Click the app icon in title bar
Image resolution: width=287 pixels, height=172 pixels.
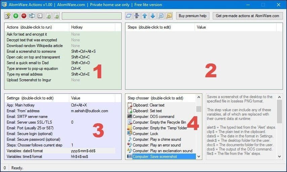[x=4, y=5]
